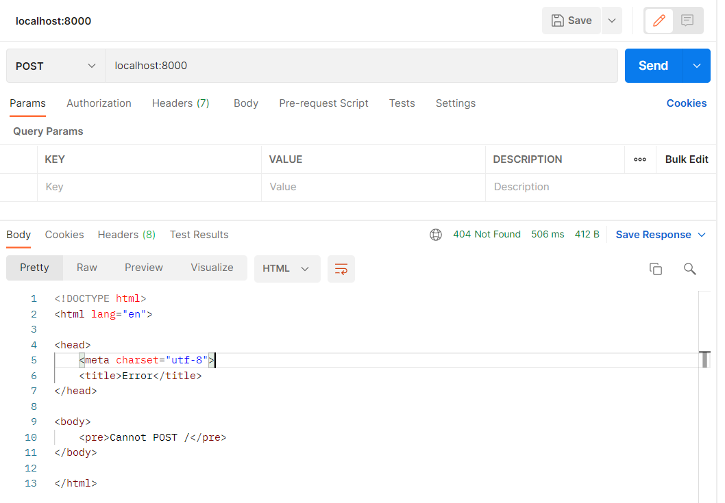Send the request

point(653,66)
